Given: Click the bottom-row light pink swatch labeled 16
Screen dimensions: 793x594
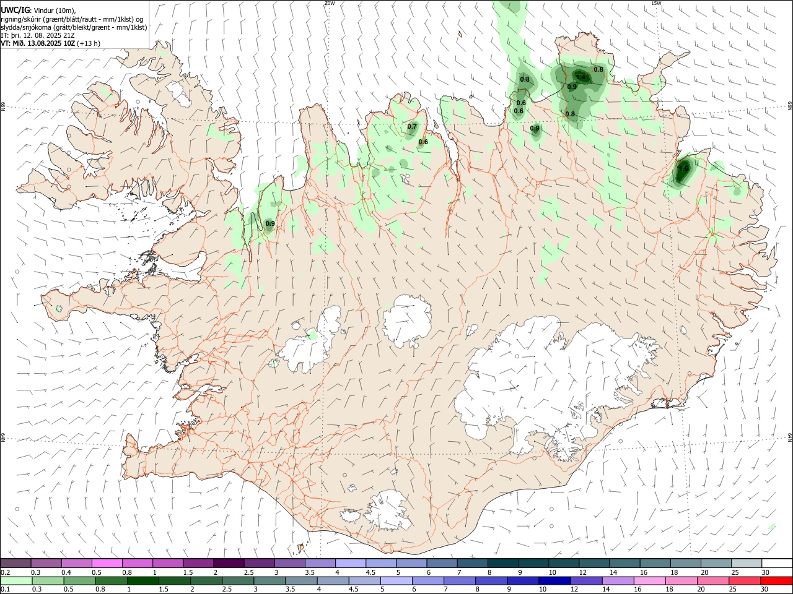Looking at the screenshot, I should tap(649, 580).
